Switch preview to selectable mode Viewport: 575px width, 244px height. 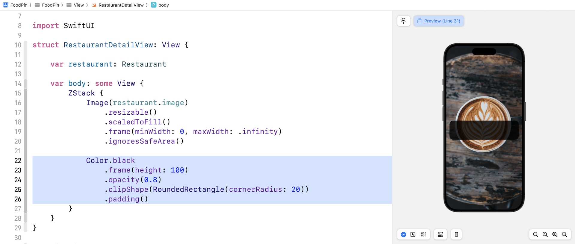click(x=413, y=234)
